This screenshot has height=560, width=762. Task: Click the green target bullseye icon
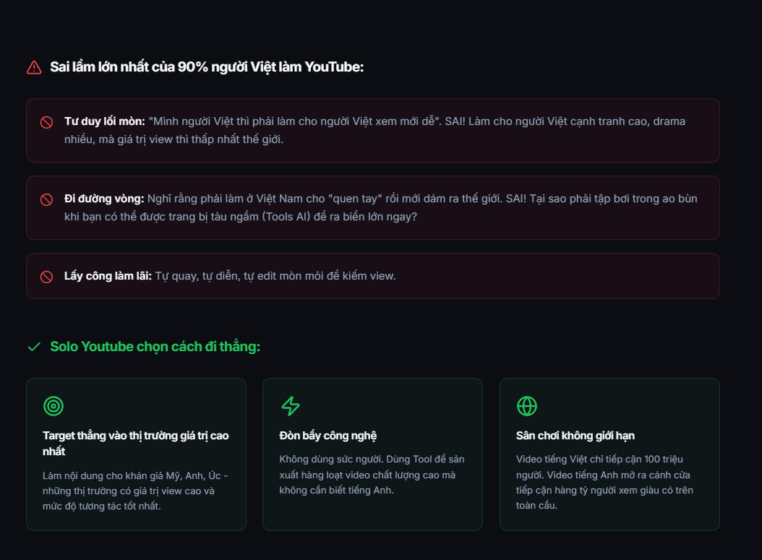click(53, 406)
